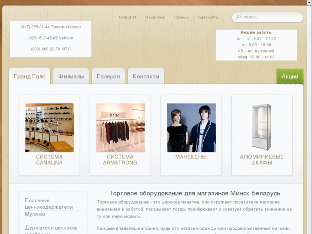The image size is (312, 234).
Task: Click the 16.06.2011 date text
Action: pyautogui.click(x=127, y=17)
